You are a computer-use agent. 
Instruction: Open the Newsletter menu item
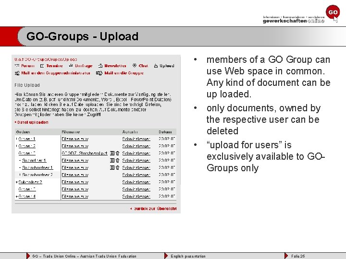coord(115,66)
